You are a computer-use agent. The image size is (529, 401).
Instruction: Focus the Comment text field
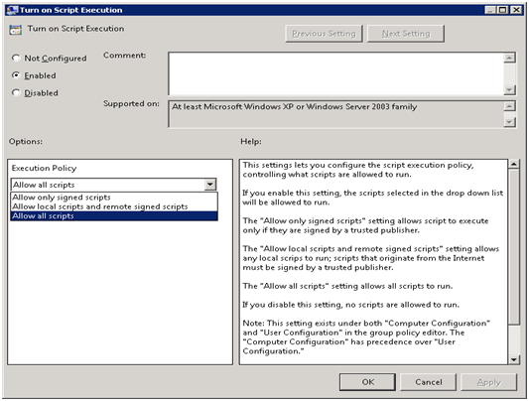336,73
